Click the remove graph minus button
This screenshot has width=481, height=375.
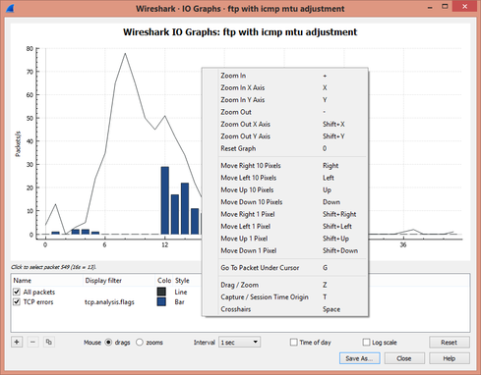(x=32, y=342)
